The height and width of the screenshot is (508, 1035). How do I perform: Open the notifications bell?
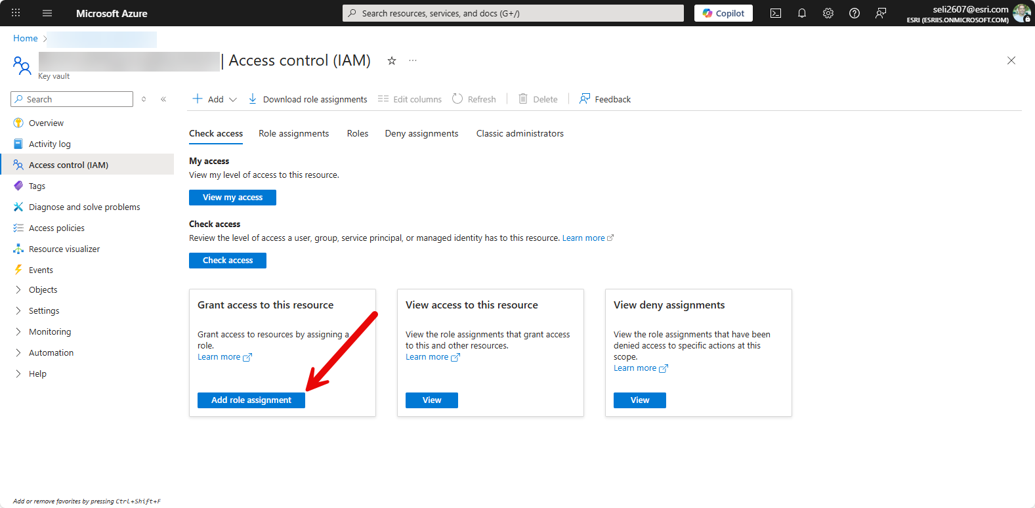click(x=802, y=13)
